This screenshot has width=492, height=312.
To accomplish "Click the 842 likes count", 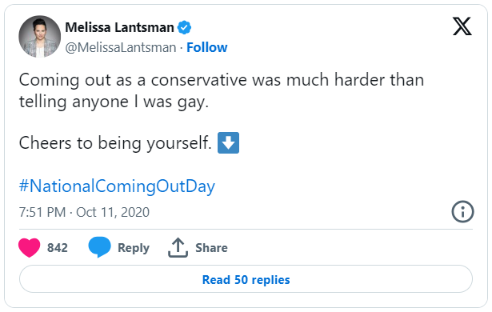I will [58, 248].
